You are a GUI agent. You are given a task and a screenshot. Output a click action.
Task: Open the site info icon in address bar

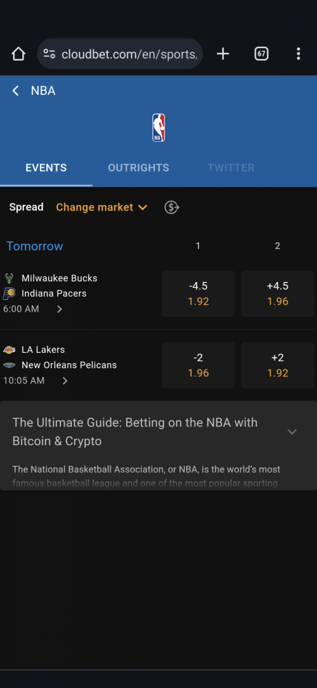click(49, 54)
